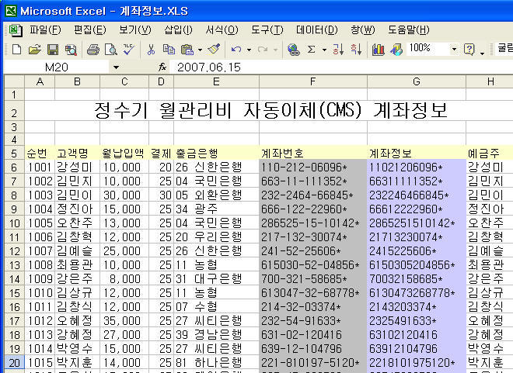The width and height of the screenshot is (513, 373).
Task: Click the Undo arrow icon
Action: click(236, 50)
